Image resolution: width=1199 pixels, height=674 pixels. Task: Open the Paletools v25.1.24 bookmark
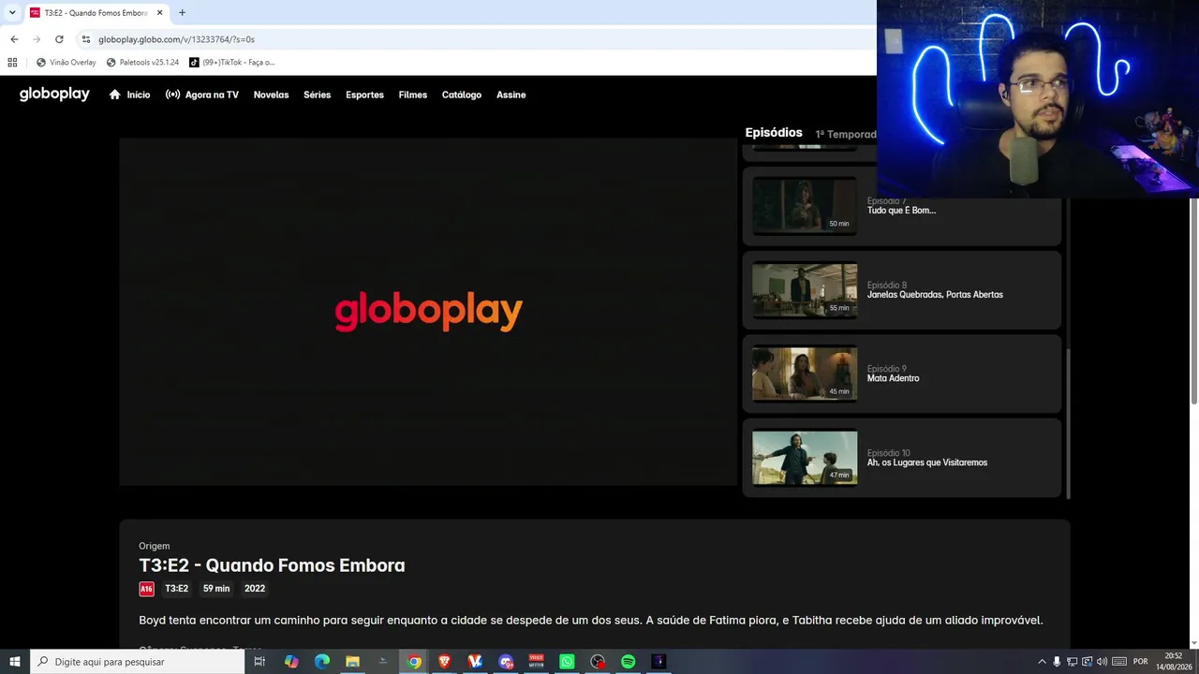pos(142,63)
